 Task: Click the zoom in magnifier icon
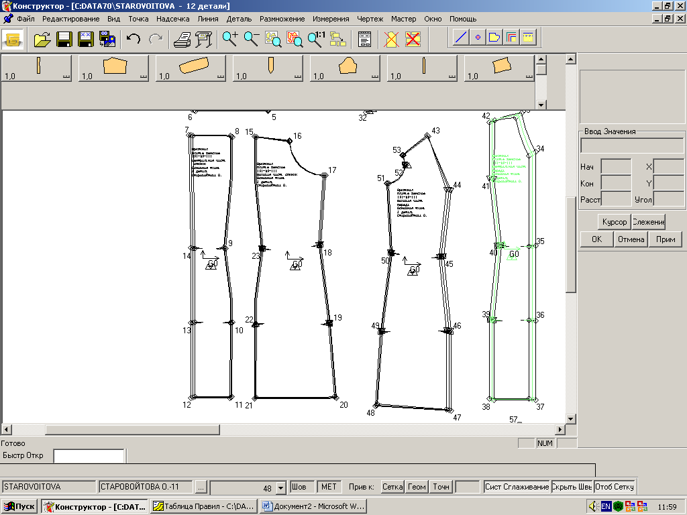pos(230,39)
